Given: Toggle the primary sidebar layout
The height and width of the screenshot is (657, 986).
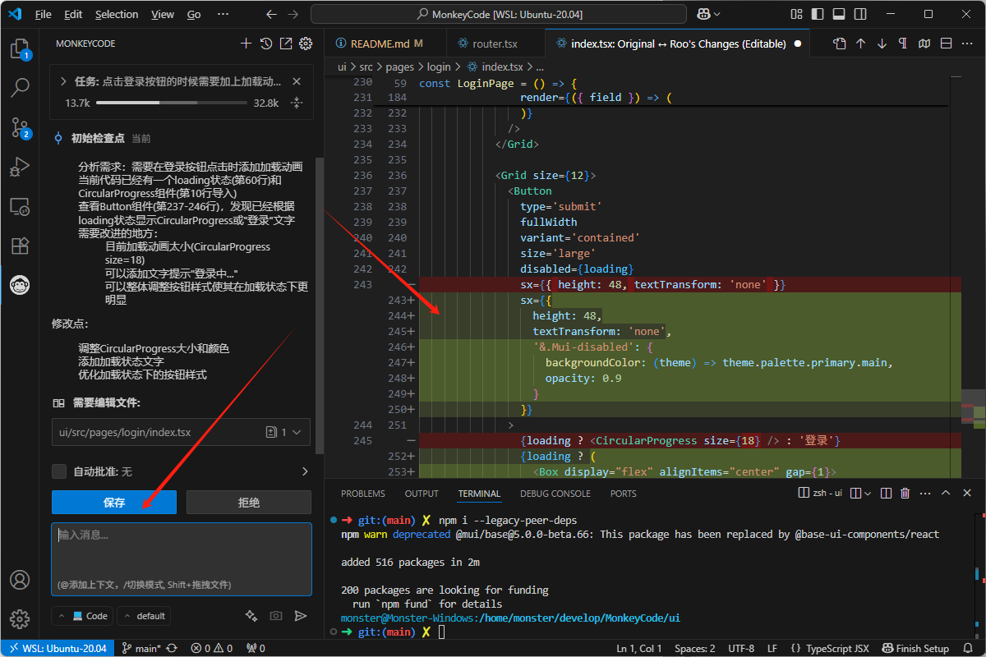Looking at the screenshot, I should [818, 14].
